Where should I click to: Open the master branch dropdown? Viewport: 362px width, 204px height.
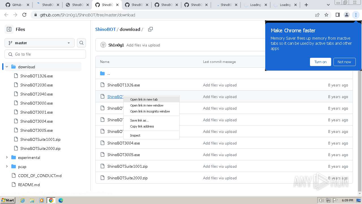40,43
